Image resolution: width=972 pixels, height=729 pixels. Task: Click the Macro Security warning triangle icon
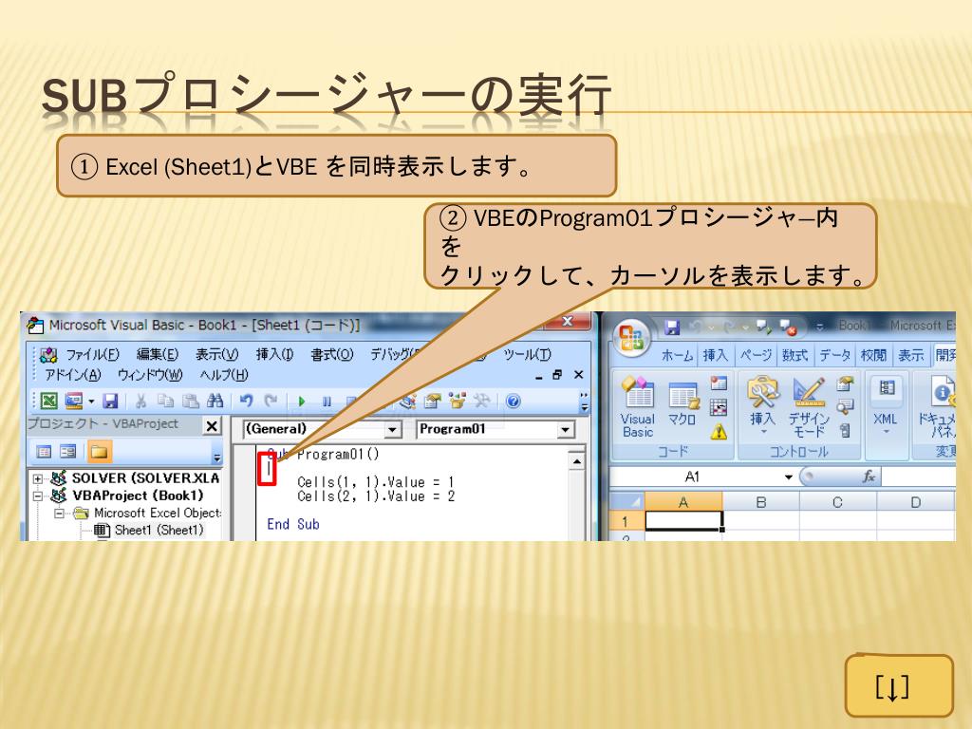719,431
